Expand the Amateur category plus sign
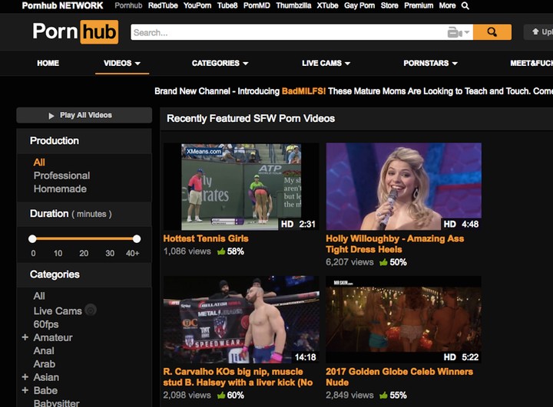Image resolution: width=553 pixels, height=407 pixels. 25,337
